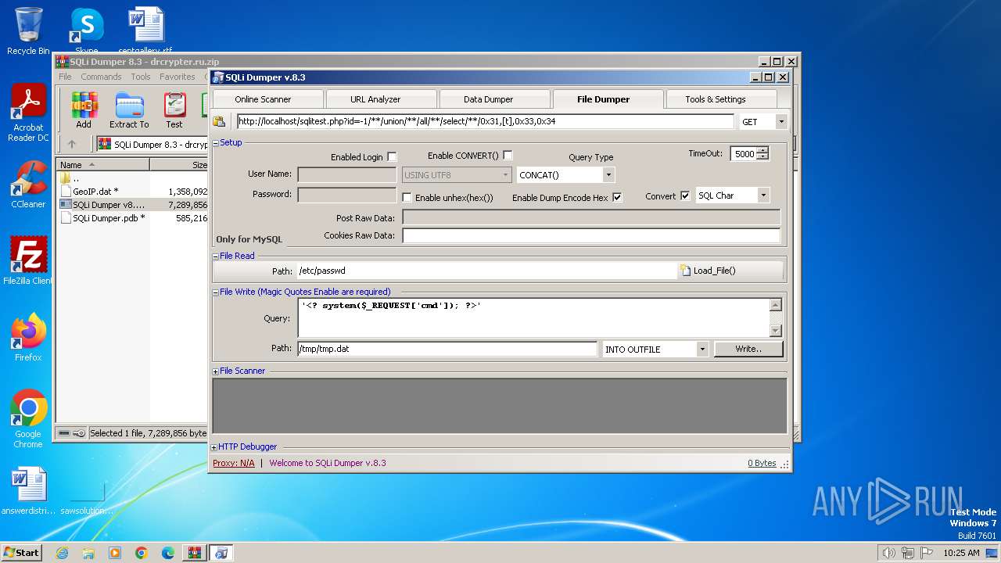Launch Windows Media Player from taskbar
The width and height of the screenshot is (1001, 563).
(115, 553)
